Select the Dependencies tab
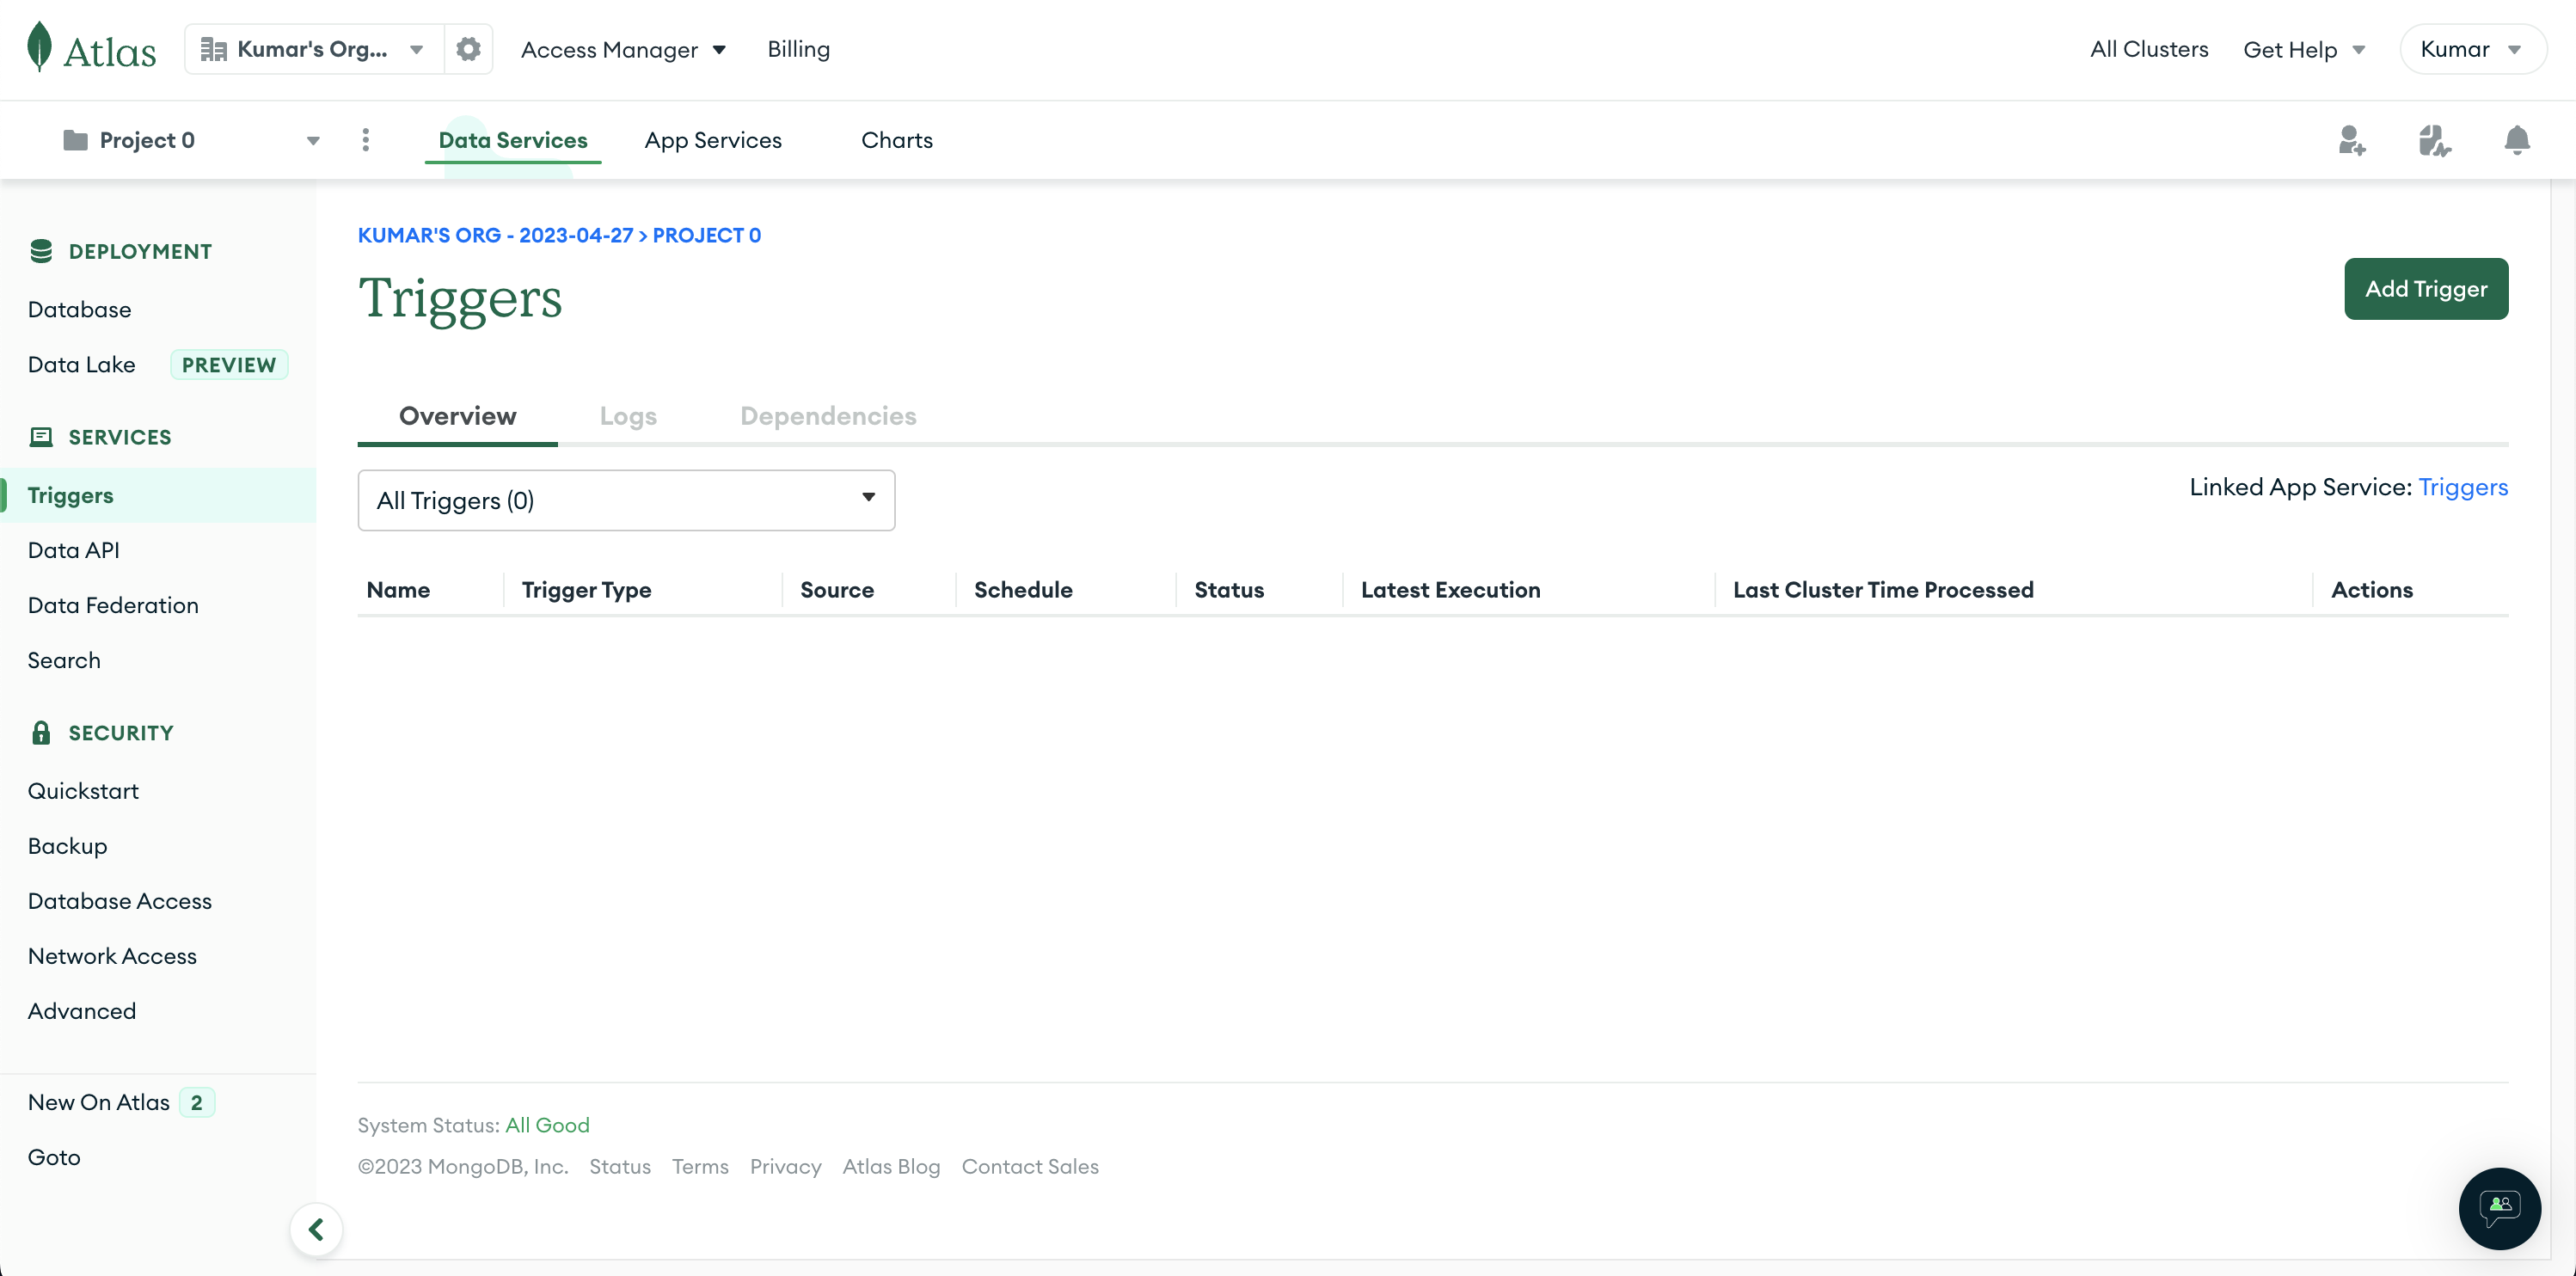The width and height of the screenshot is (2576, 1276). click(x=828, y=416)
